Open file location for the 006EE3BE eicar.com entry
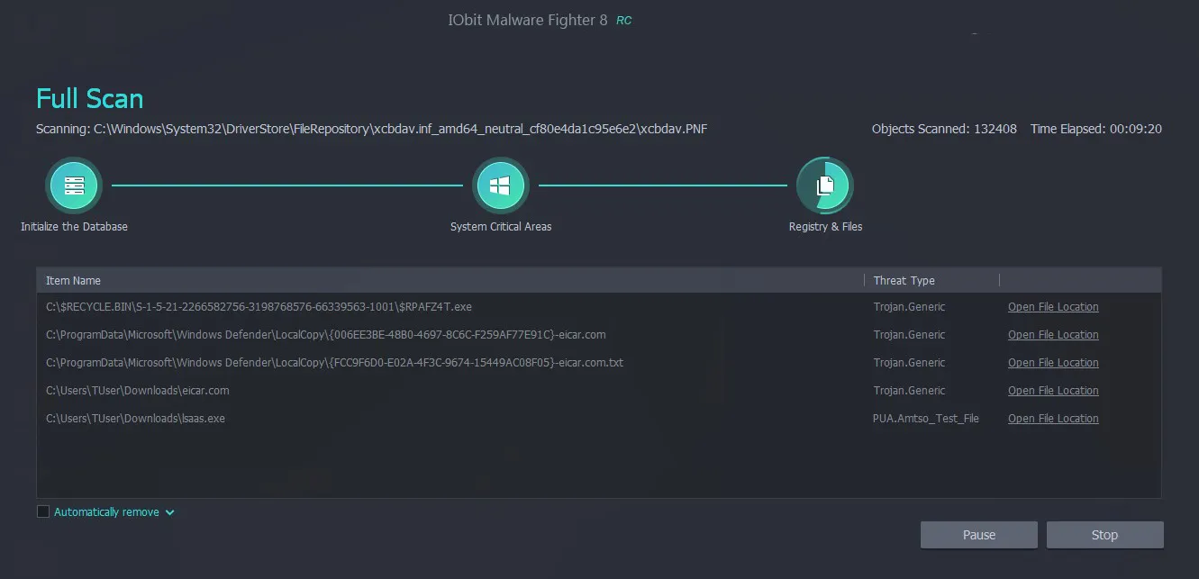The height and width of the screenshot is (579, 1199). point(1052,334)
